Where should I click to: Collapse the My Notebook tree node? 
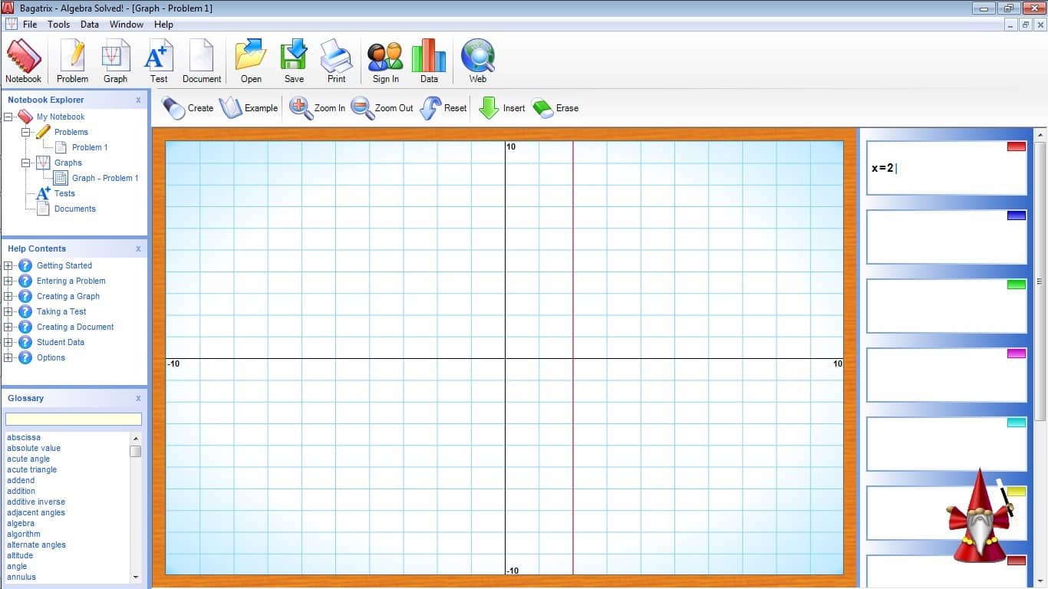click(8, 117)
